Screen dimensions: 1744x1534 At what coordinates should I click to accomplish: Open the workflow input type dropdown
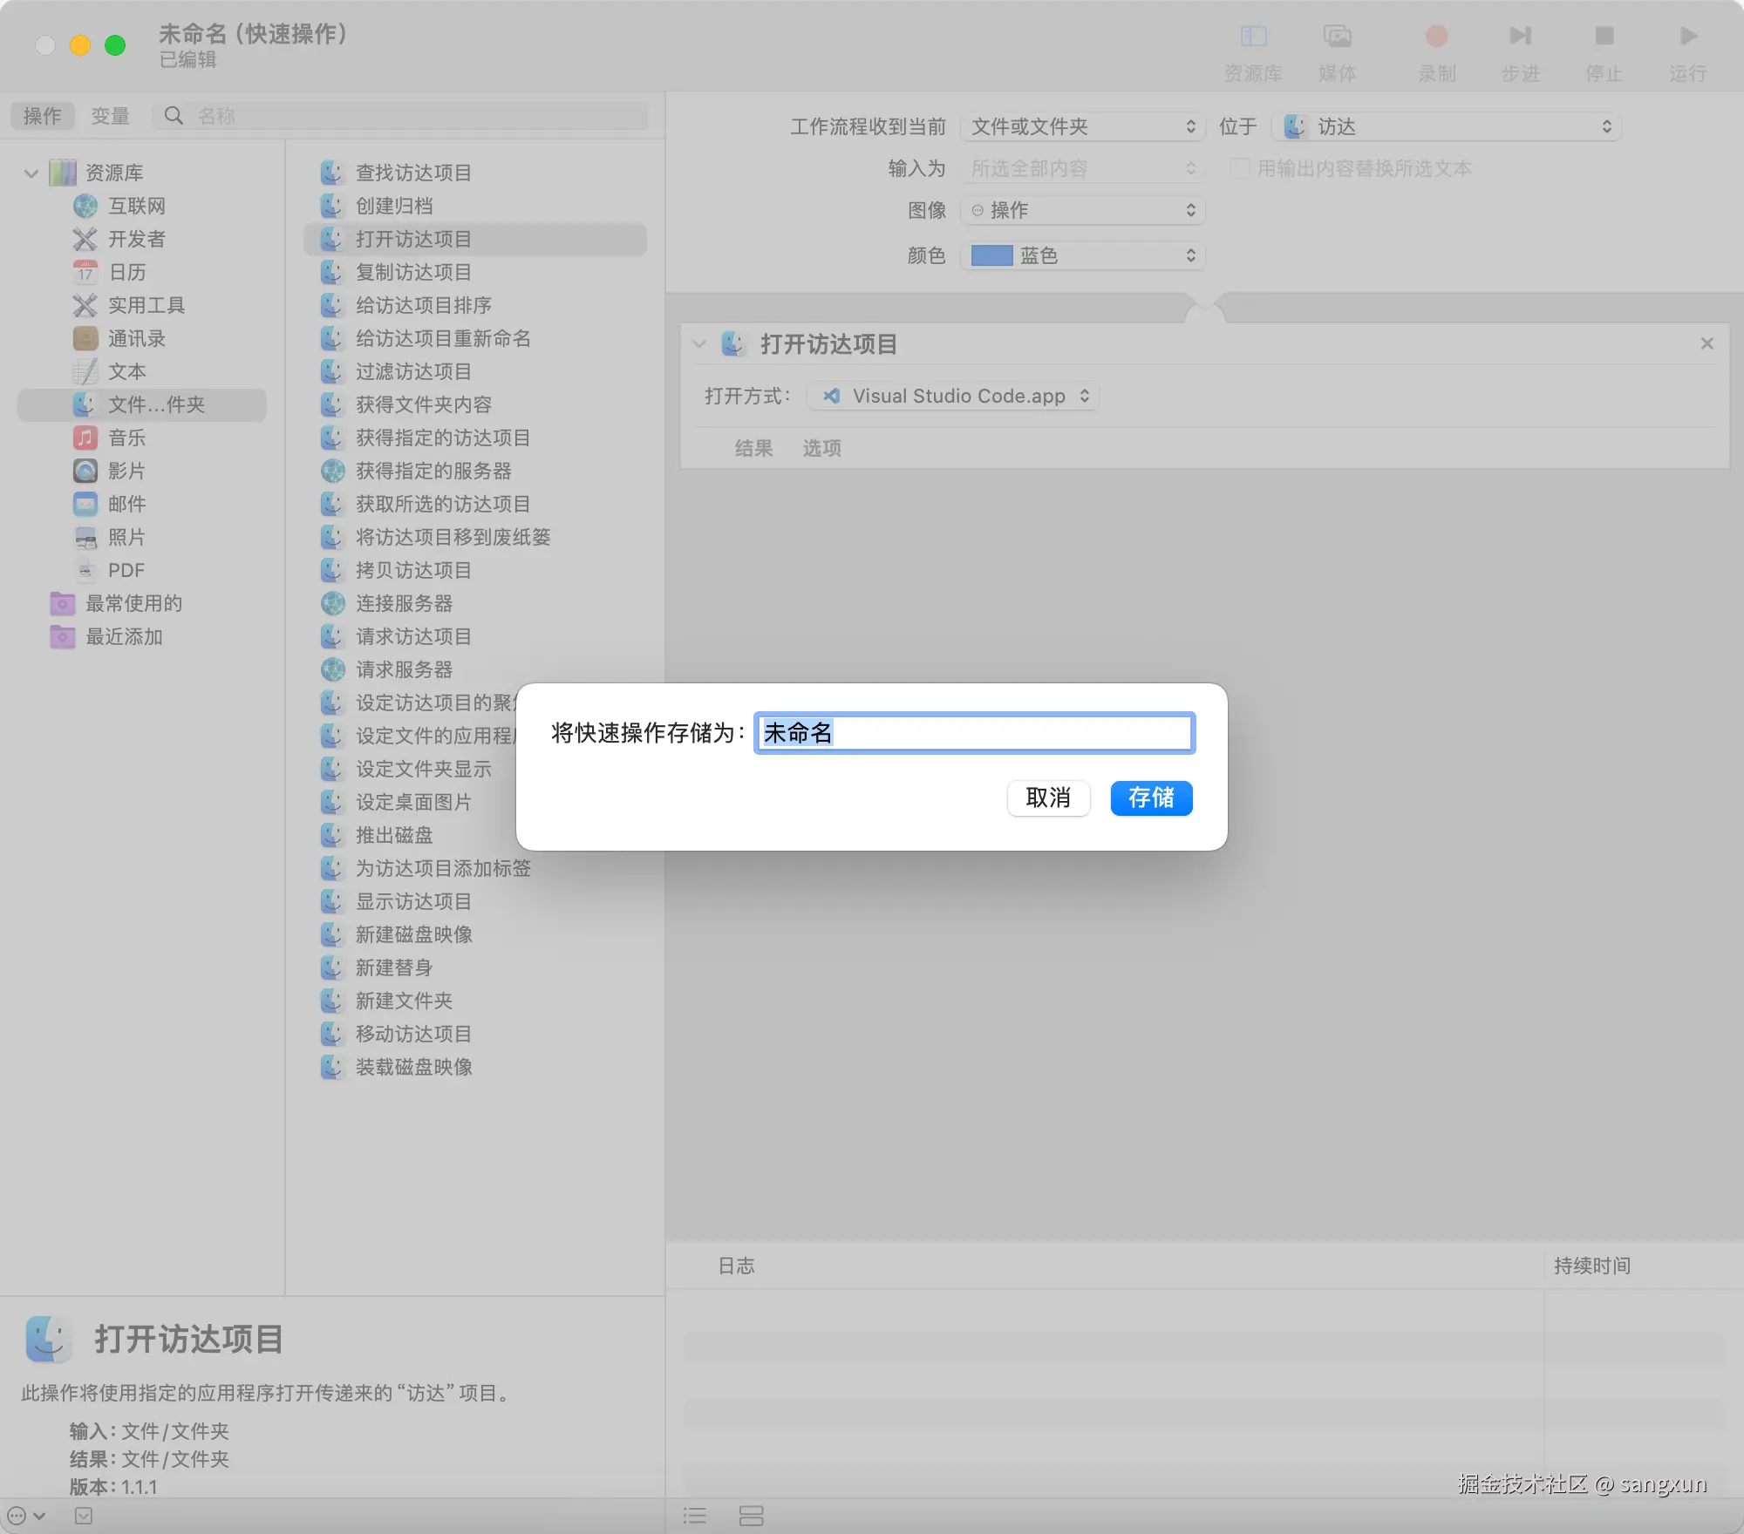pos(1082,127)
